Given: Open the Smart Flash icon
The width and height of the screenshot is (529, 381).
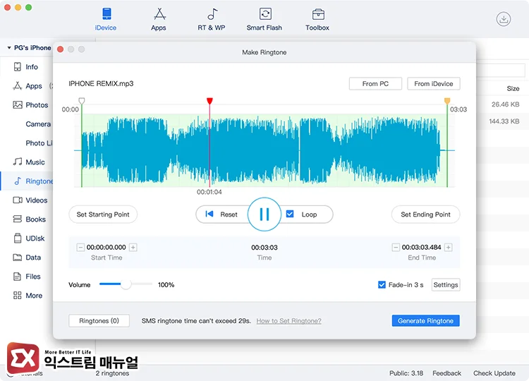Looking at the screenshot, I should click(x=264, y=14).
